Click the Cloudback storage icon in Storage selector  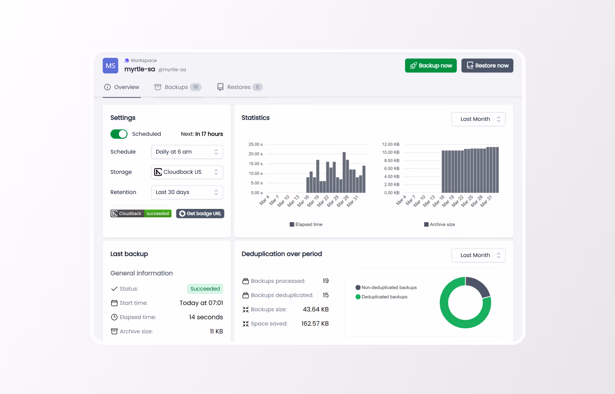point(158,172)
